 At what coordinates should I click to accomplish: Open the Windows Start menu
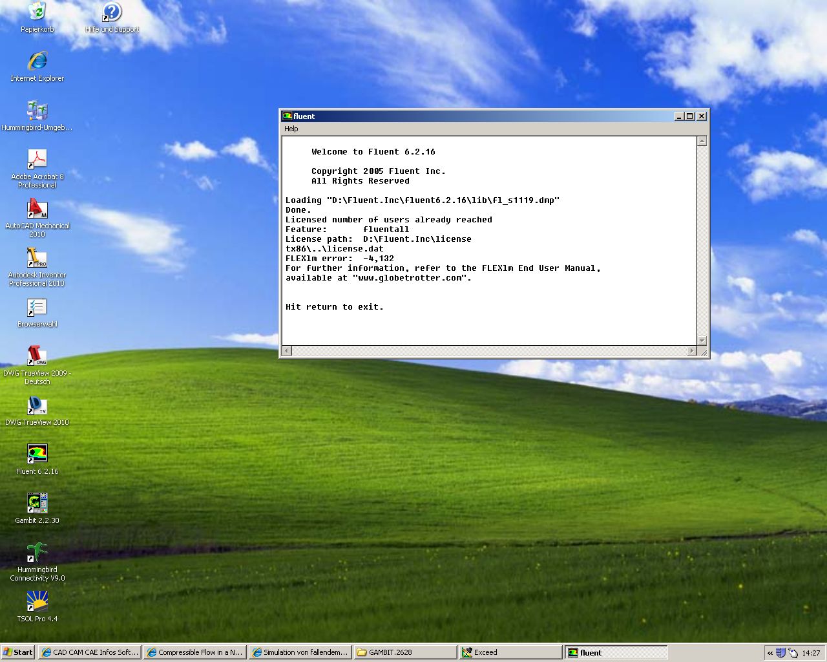[17, 652]
